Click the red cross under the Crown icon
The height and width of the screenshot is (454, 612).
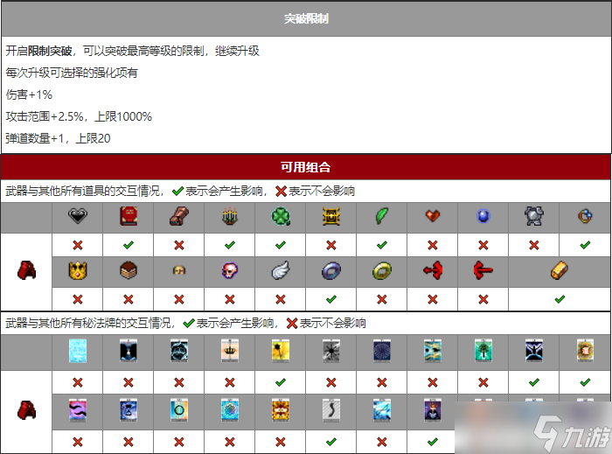78,299
